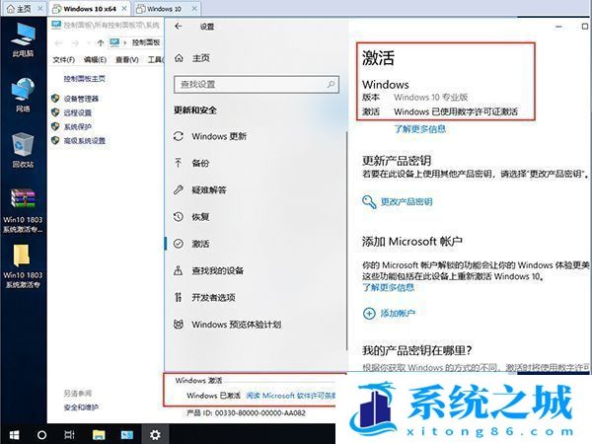Select 备份 in Settings sidebar
Viewport: 592px width, 444px height.
click(200, 163)
